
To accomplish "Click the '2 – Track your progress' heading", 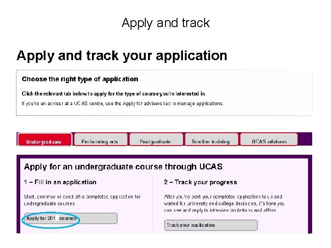I will (200, 182).
